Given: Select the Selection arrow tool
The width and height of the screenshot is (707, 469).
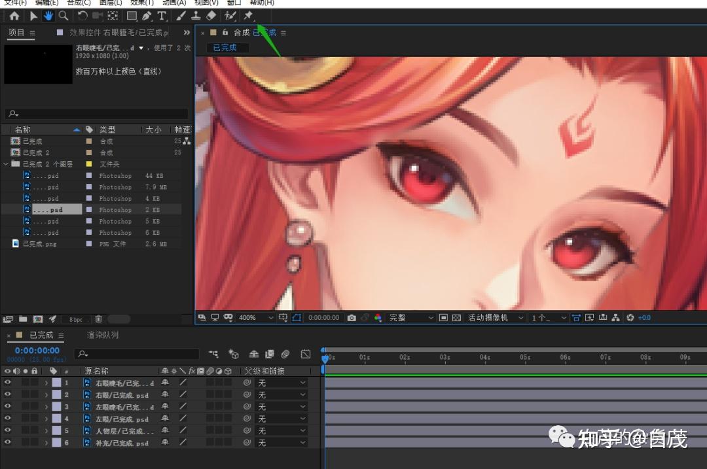Looking at the screenshot, I should coord(33,16).
